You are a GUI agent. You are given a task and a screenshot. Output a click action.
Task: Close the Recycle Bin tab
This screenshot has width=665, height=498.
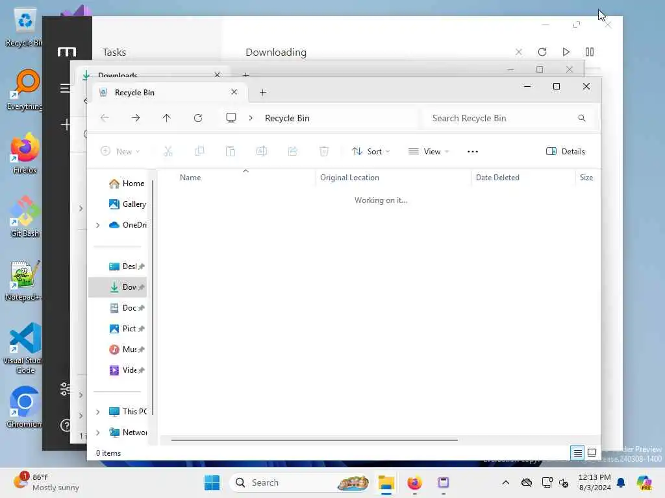tap(234, 92)
